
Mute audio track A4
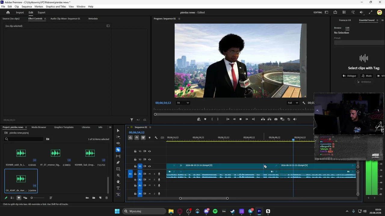click(149, 193)
